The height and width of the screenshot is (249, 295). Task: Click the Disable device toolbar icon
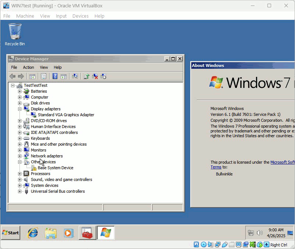(103, 77)
